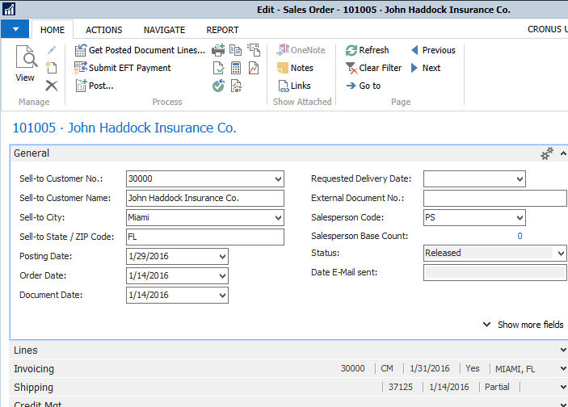Click the Notes icon in Show Attached
This screenshot has height=407, width=568.
(284, 68)
